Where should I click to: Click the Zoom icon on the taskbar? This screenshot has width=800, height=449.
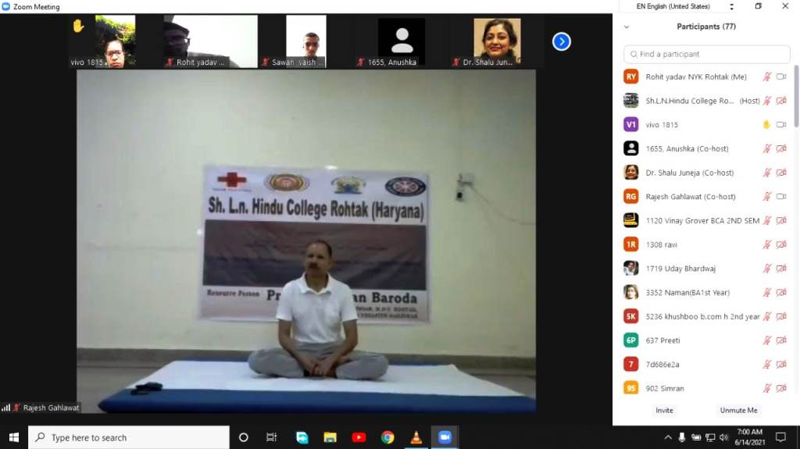(x=445, y=437)
